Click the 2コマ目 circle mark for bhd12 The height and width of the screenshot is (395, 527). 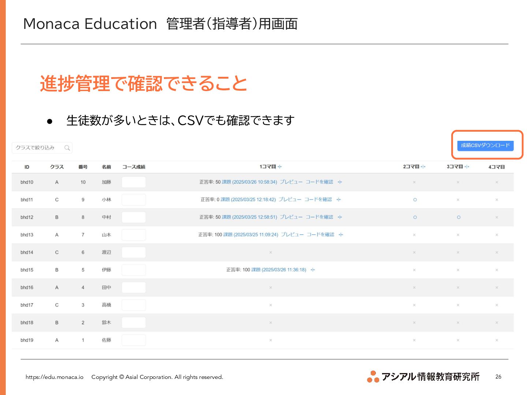415,217
